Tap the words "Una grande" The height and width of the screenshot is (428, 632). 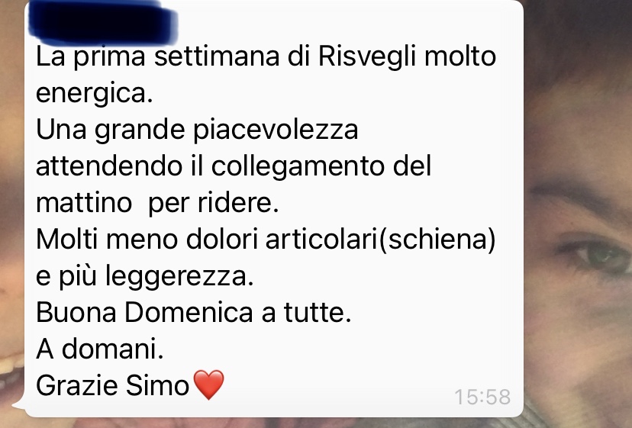111,130
